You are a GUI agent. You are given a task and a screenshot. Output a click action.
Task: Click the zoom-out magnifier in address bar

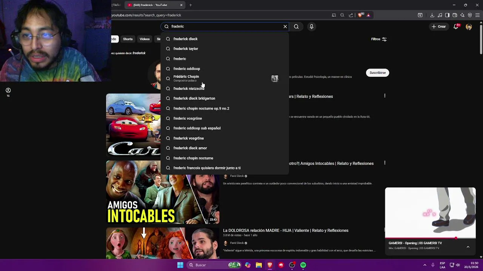click(342, 15)
